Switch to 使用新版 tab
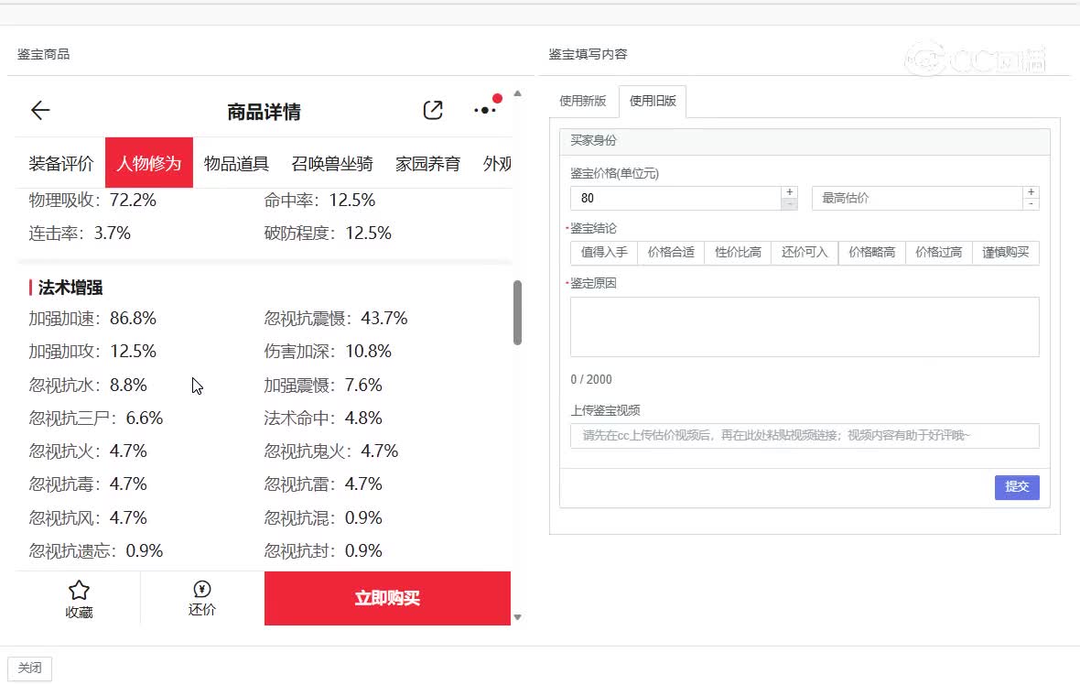The image size is (1080, 685). pyautogui.click(x=583, y=102)
